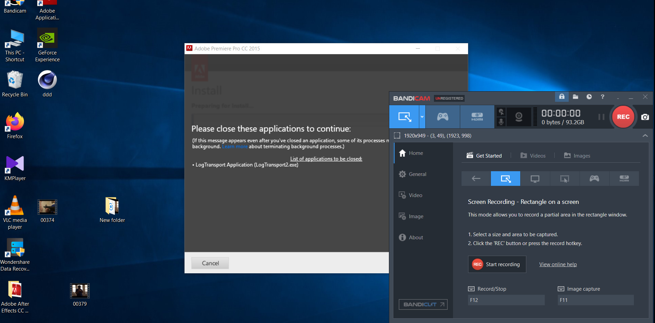Select GeForce Experience desktop icon
The height and width of the screenshot is (323, 655).
point(47,45)
